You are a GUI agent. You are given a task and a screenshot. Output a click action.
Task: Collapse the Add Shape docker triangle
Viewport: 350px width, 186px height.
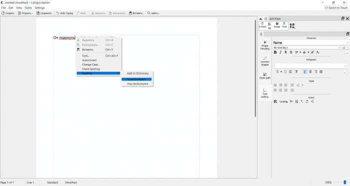(260, 19)
